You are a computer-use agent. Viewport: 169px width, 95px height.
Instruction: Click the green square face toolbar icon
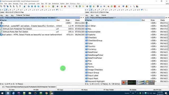pos(53,6)
